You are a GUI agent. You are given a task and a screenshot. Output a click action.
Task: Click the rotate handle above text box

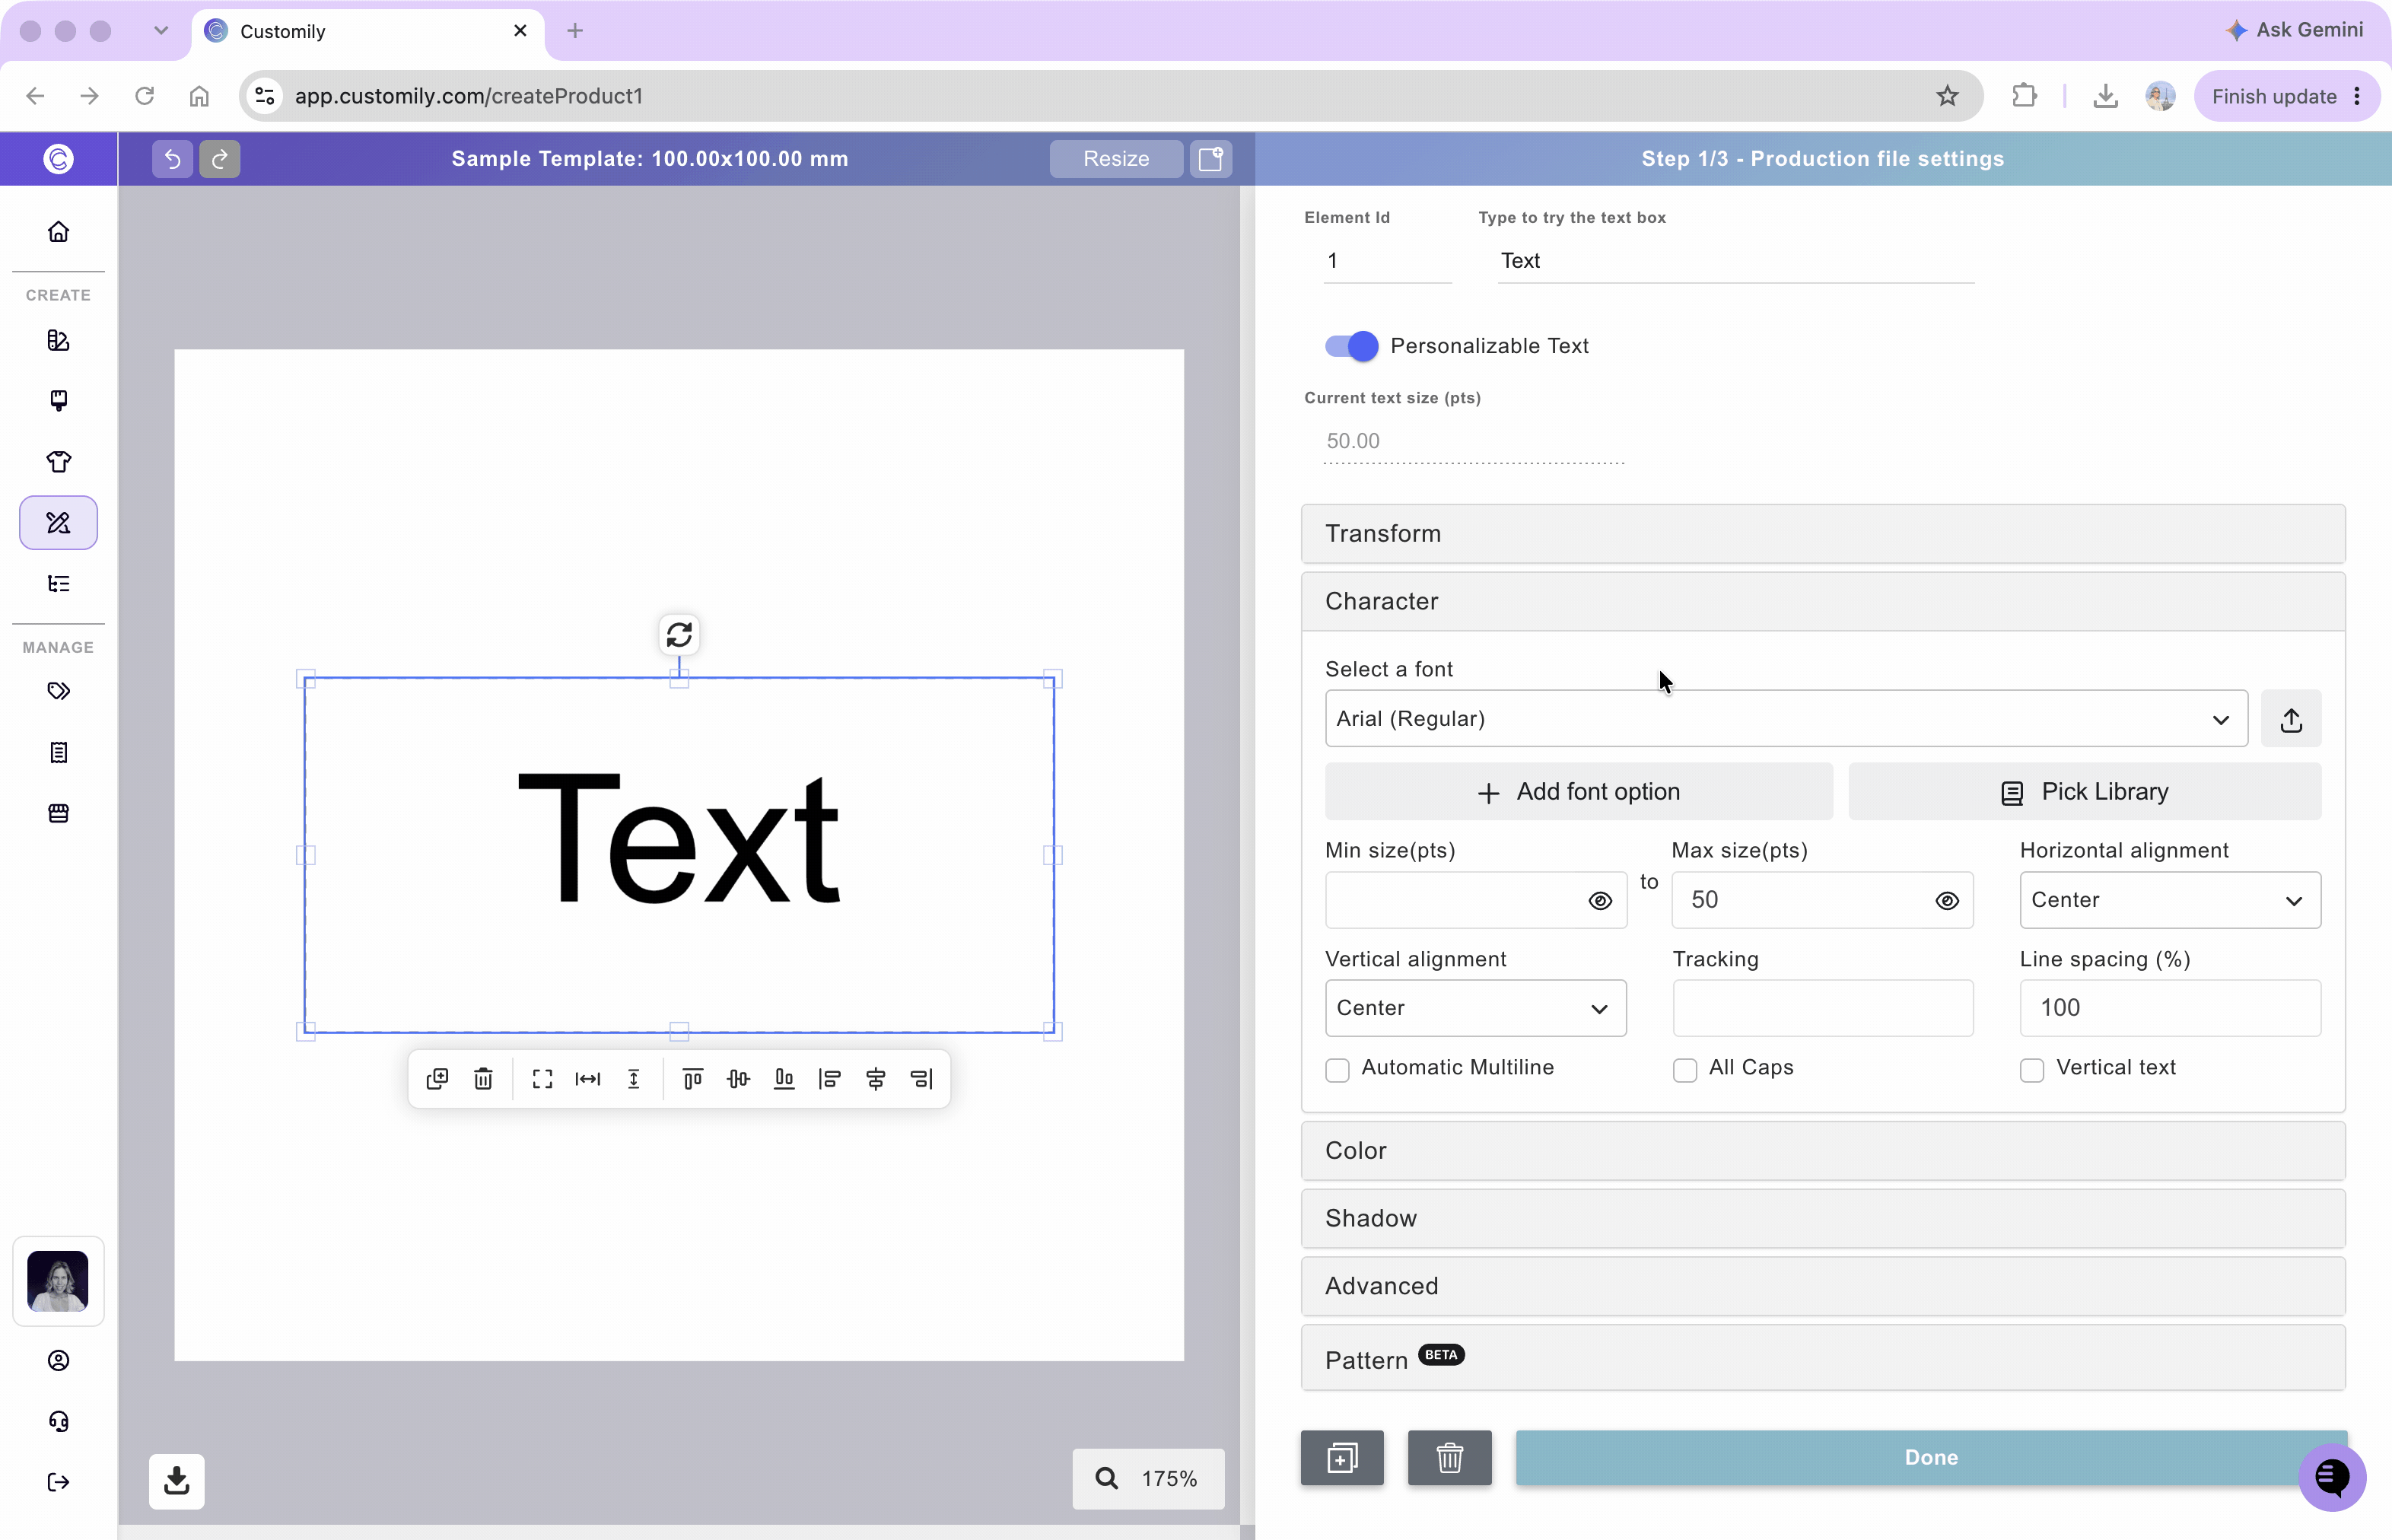(x=679, y=635)
